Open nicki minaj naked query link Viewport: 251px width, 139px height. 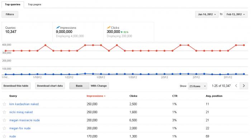[x=21, y=112]
